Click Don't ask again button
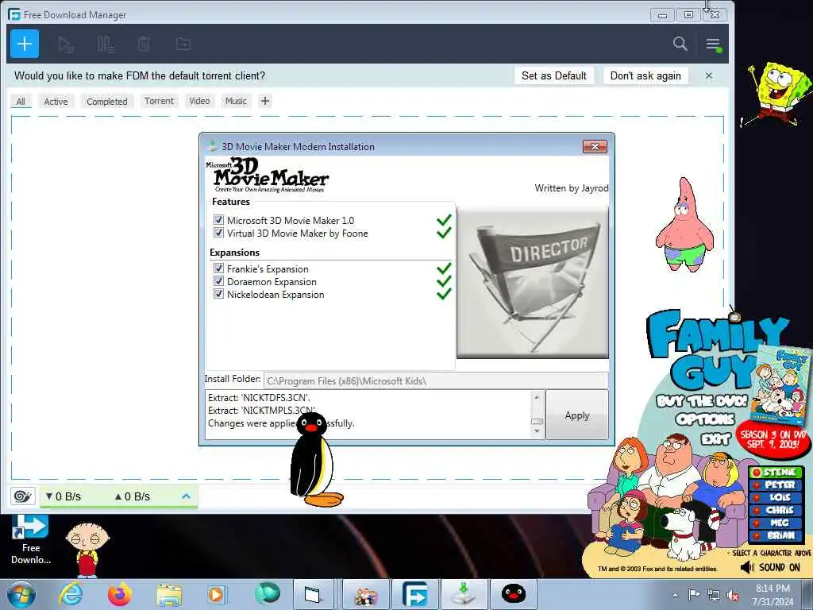Image resolution: width=813 pixels, height=610 pixels. 645,75
